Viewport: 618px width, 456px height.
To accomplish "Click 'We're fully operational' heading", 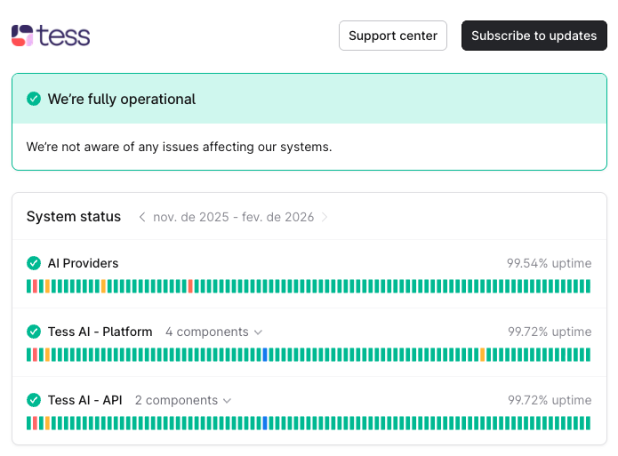I will pos(122,99).
